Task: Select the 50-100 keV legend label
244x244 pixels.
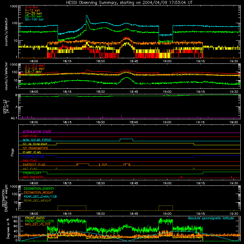Action: click(x=34, y=20)
